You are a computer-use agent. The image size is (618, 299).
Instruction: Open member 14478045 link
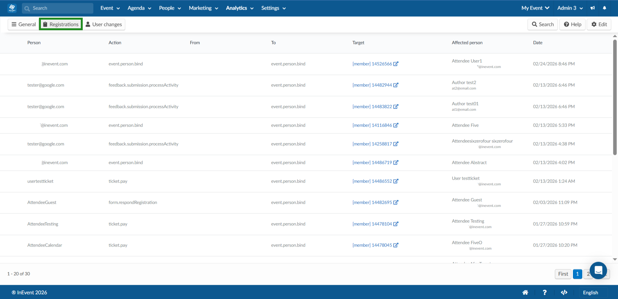coord(372,245)
